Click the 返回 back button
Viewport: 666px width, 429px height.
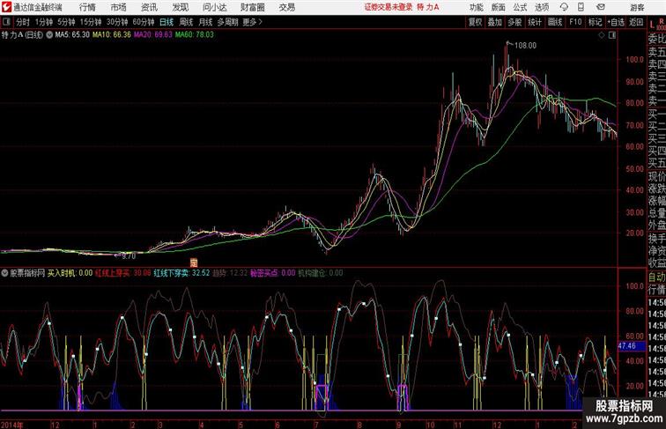point(636,22)
